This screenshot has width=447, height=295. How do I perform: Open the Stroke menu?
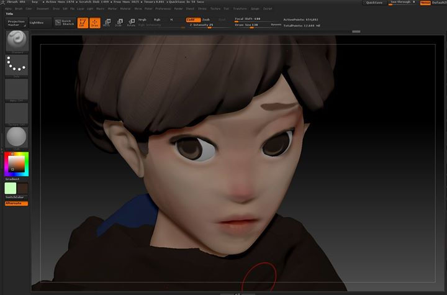tap(202, 9)
